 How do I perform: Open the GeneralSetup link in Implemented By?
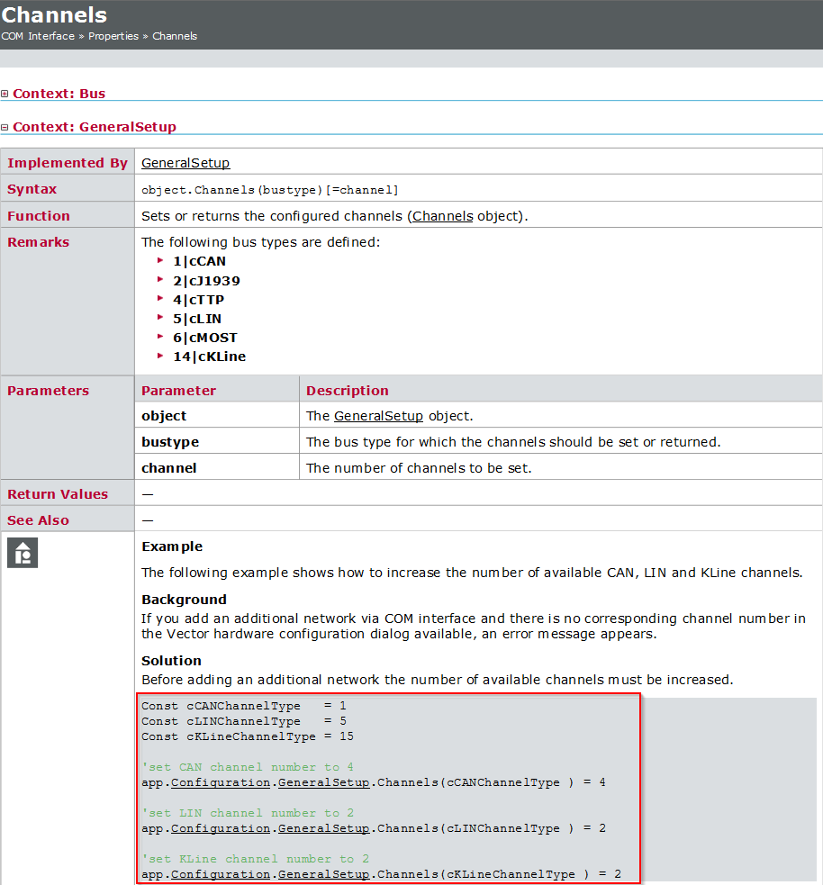[x=185, y=163]
